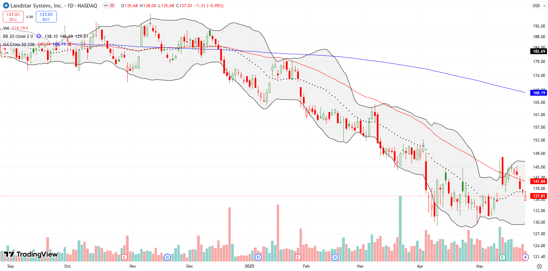Click the blue 168.19 MA price label
This screenshot has height=271, width=548.
coord(539,93)
